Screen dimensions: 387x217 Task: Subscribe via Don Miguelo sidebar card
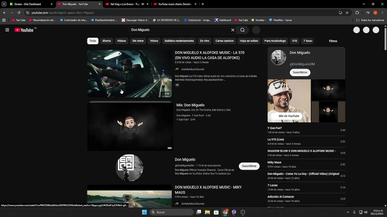[x=300, y=72]
